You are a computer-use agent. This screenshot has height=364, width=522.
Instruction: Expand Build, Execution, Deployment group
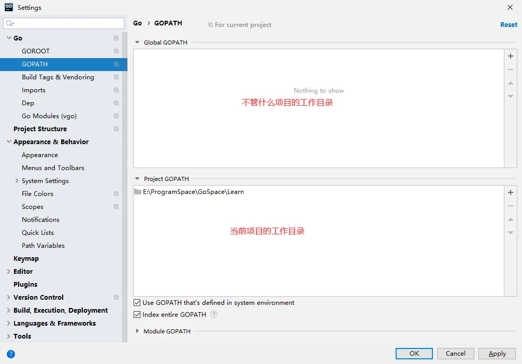pos(9,310)
